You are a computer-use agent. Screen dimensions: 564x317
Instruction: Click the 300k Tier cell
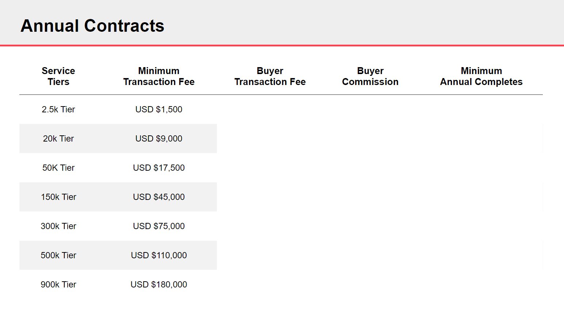pos(58,226)
